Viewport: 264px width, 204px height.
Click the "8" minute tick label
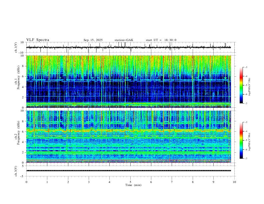coord(193,182)
